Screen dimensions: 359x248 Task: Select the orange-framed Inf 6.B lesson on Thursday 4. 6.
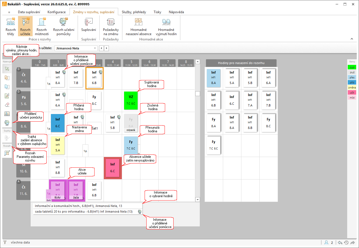pos(94,78)
